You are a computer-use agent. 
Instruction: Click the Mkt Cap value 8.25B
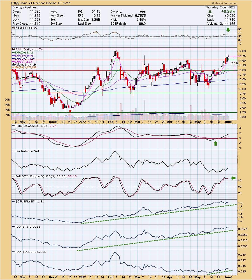tap(96, 20)
